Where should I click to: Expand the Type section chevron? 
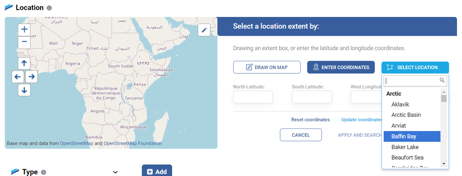coord(115,172)
